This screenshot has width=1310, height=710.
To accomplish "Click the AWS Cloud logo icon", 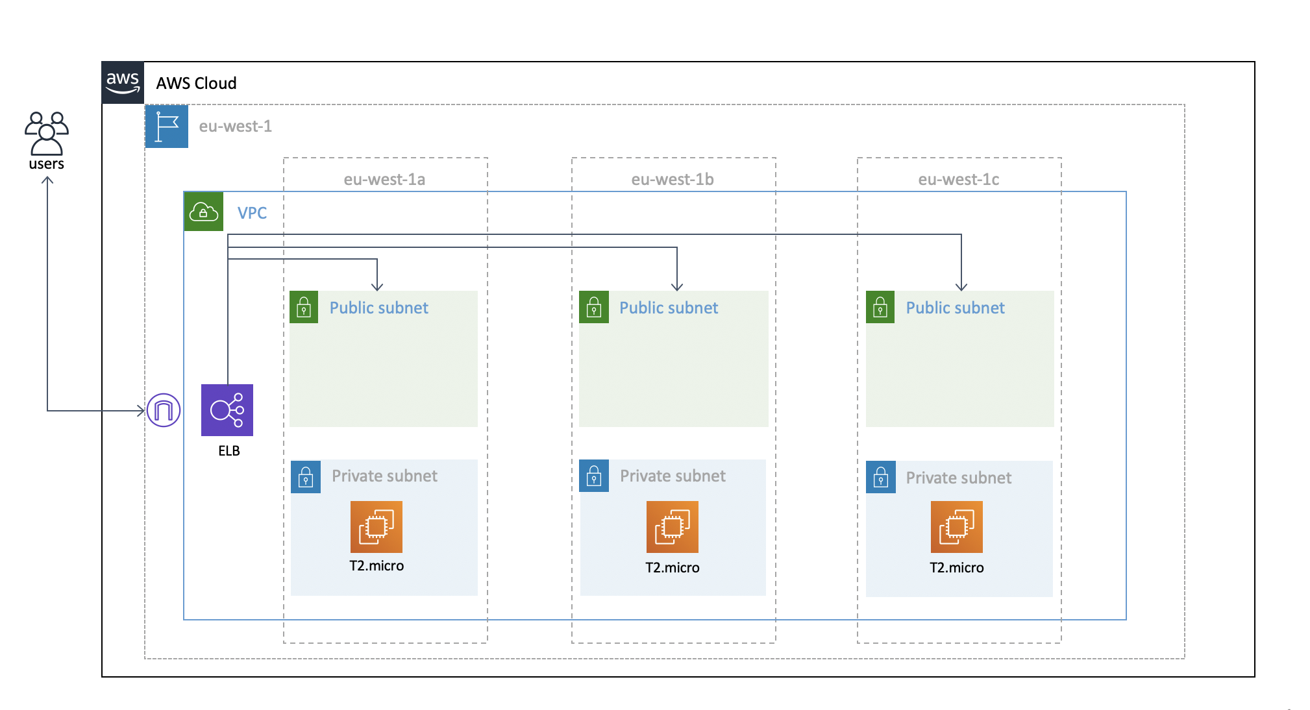I will pyautogui.click(x=123, y=83).
